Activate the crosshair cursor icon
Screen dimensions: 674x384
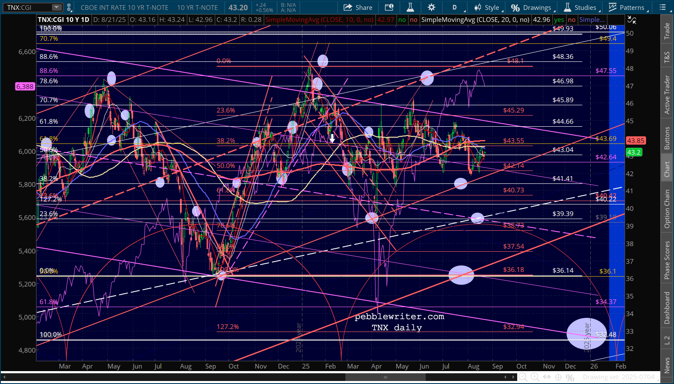(x=558, y=377)
